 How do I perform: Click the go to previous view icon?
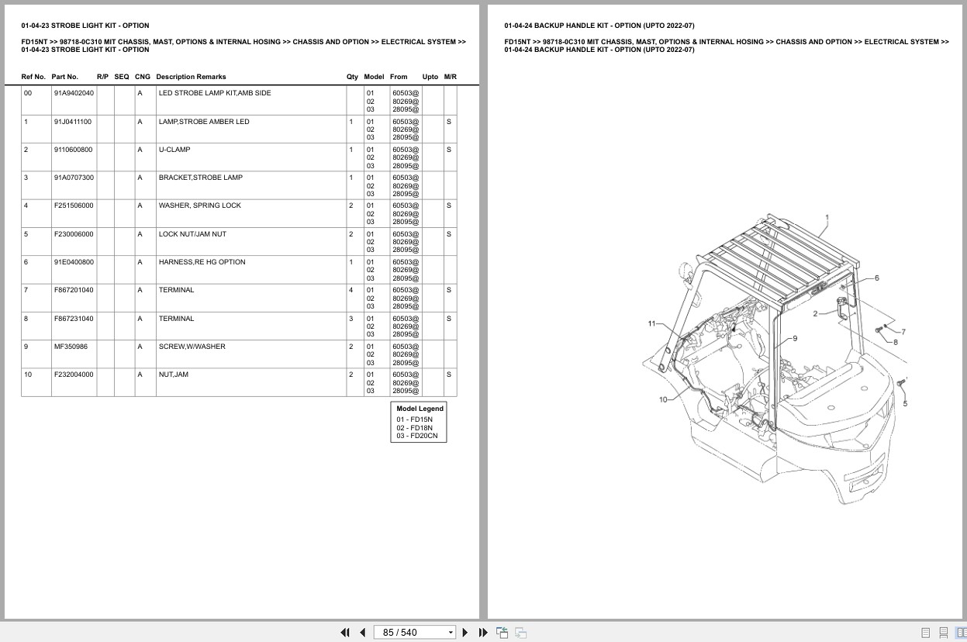tap(502, 633)
